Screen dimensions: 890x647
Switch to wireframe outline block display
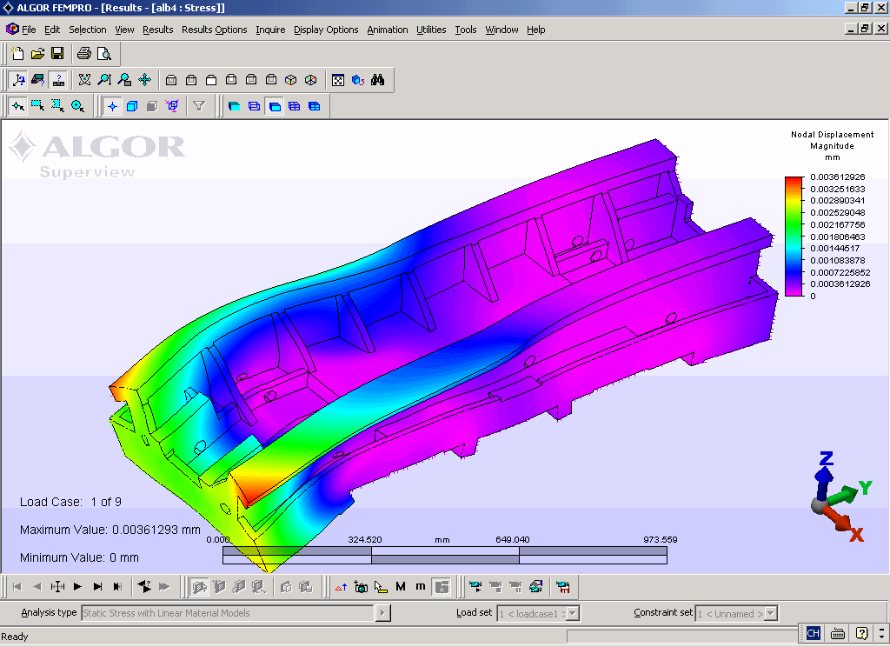point(255,106)
